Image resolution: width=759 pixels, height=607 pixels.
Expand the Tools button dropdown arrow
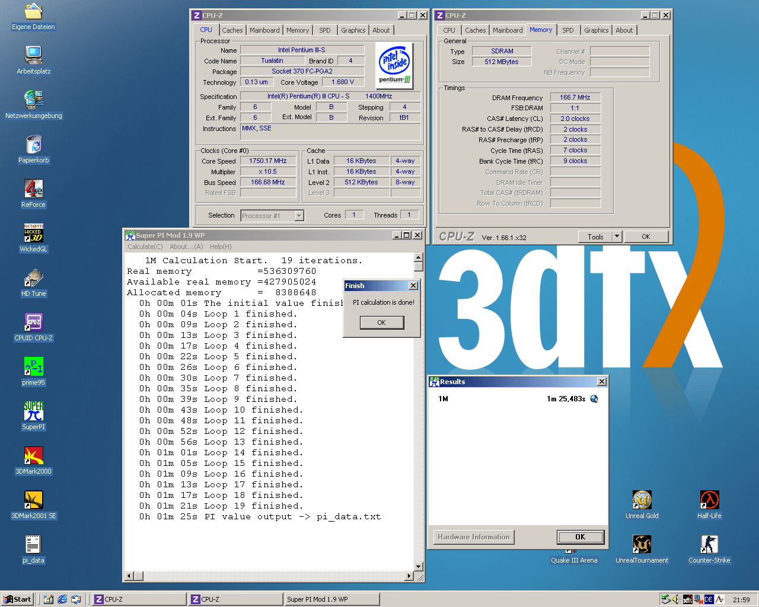tap(617, 237)
